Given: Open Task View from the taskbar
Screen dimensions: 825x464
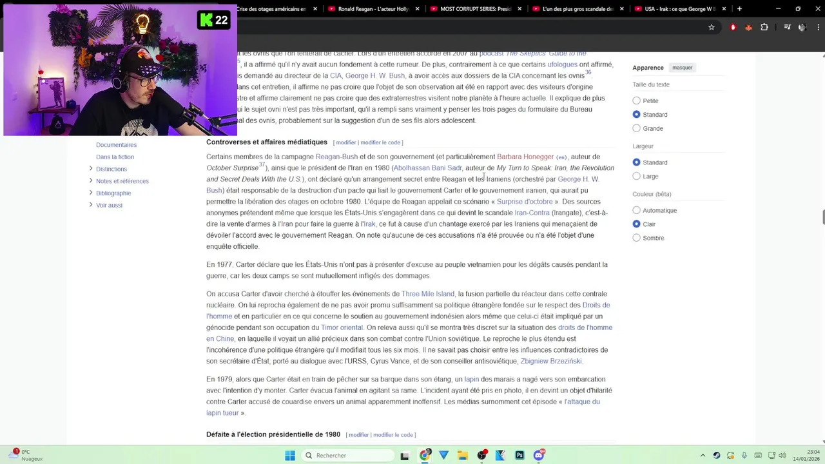Looking at the screenshot, I should pyautogui.click(x=405, y=456).
